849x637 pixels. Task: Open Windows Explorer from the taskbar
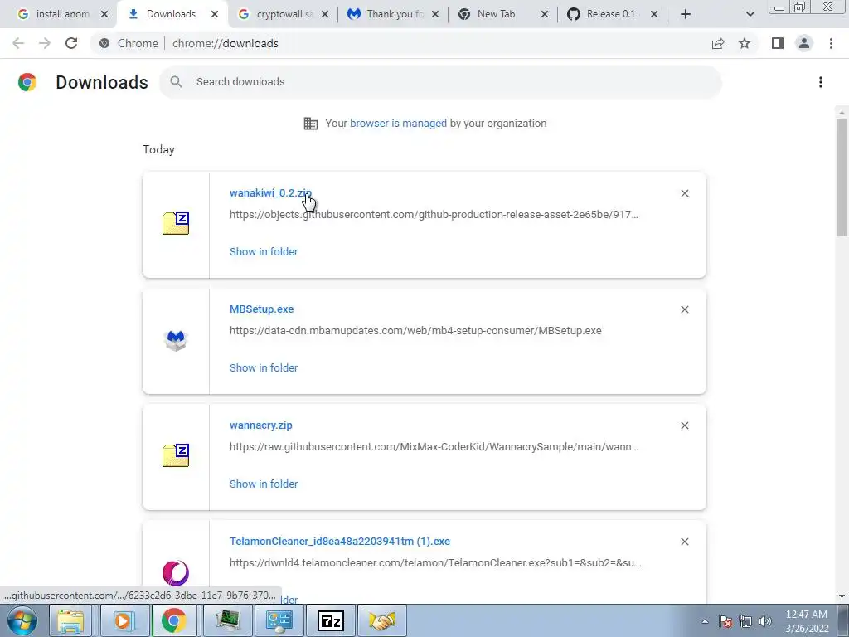[71, 620]
